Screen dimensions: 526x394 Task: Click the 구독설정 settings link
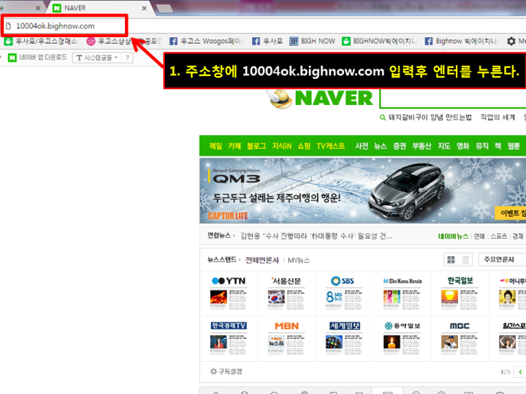click(x=226, y=371)
